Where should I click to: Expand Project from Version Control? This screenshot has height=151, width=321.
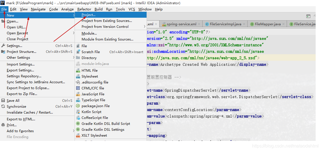click(x=111, y=27)
